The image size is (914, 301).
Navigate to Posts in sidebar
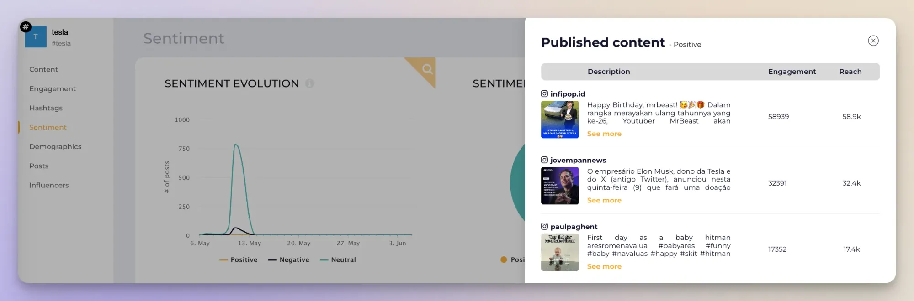39,166
